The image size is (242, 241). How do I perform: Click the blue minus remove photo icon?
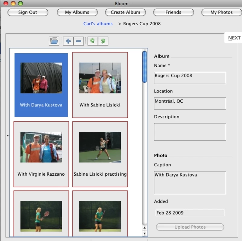click(x=78, y=41)
